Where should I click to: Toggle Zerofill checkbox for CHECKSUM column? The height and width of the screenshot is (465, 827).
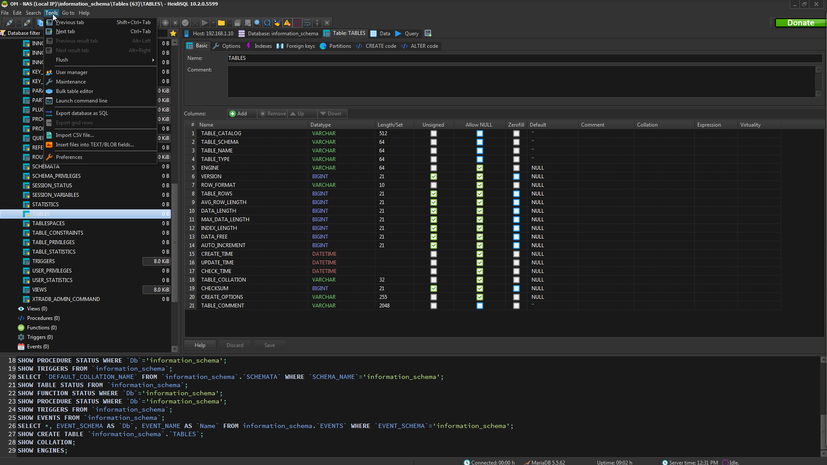[516, 288]
